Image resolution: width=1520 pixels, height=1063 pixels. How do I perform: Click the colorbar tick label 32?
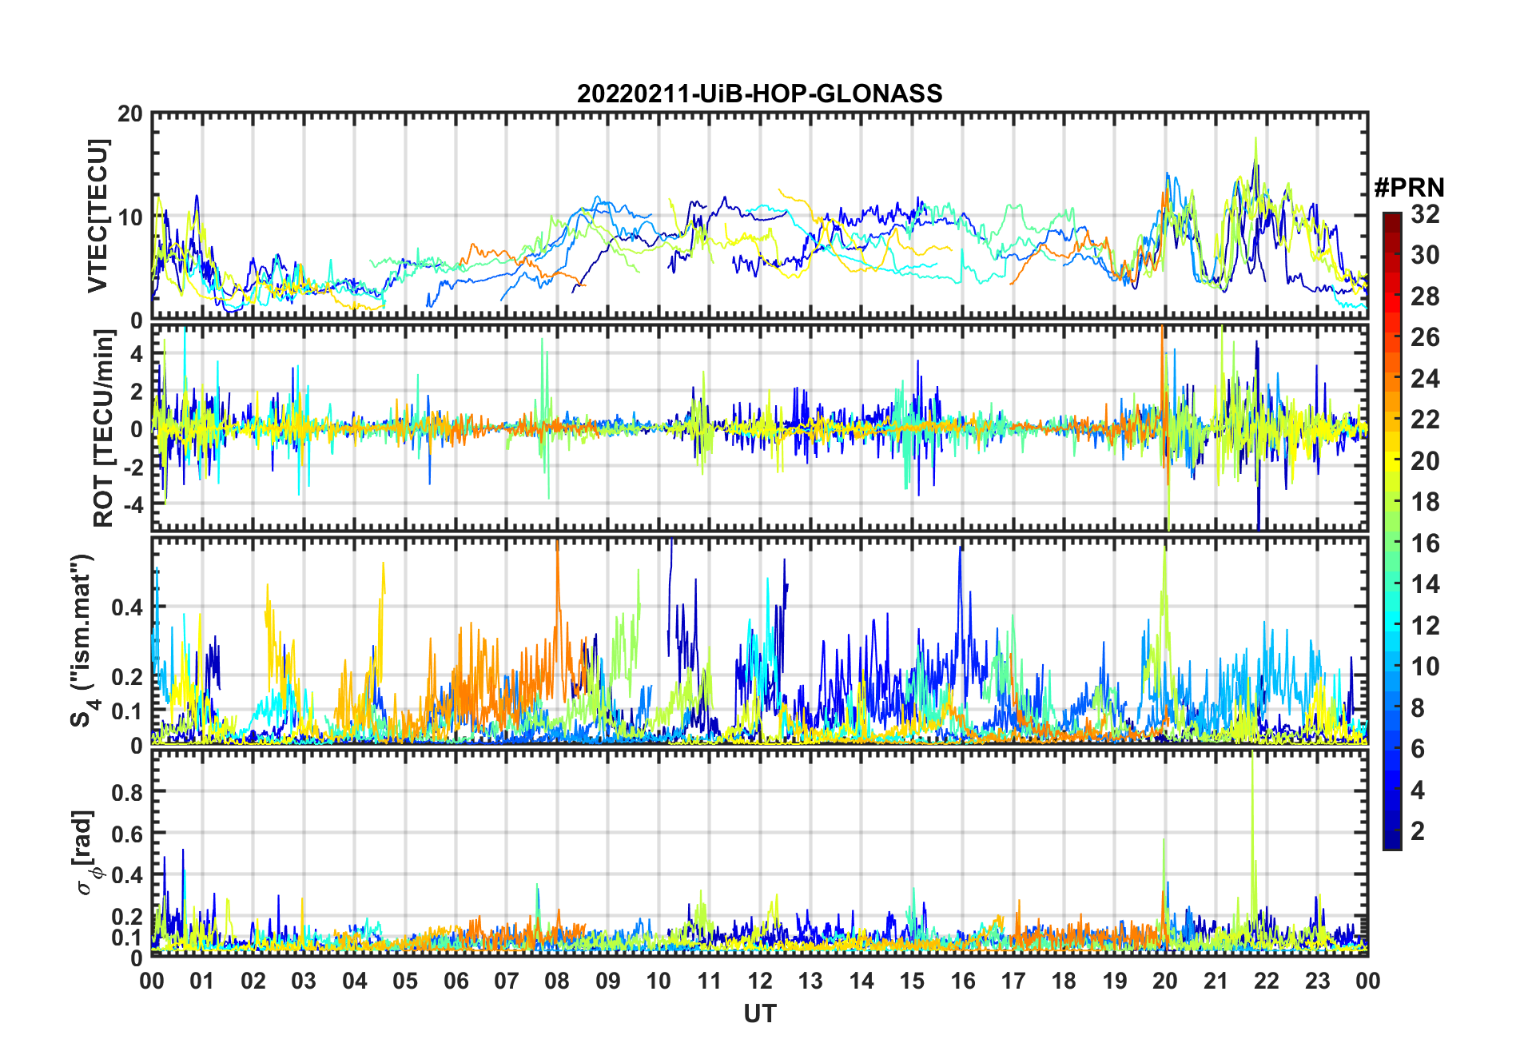pos(1425,213)
